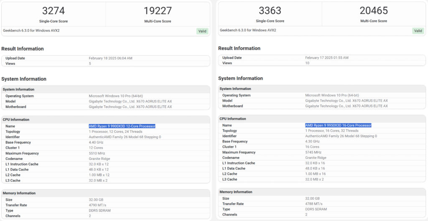428x221 pixels.
Task: Click the Valid badge in the 9900X3D result
Action: [x=202, y=31]
